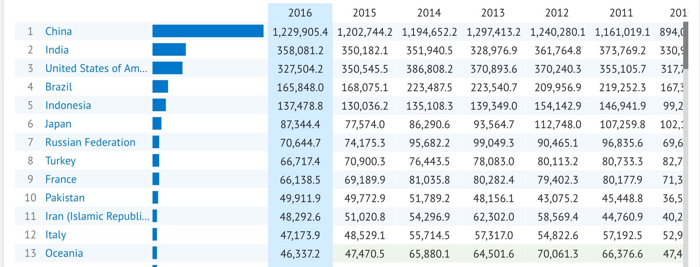Click Pakistan's 2012 value 43,075.2
This screenshot has height=267, width=700.
(x=557, y=198)
